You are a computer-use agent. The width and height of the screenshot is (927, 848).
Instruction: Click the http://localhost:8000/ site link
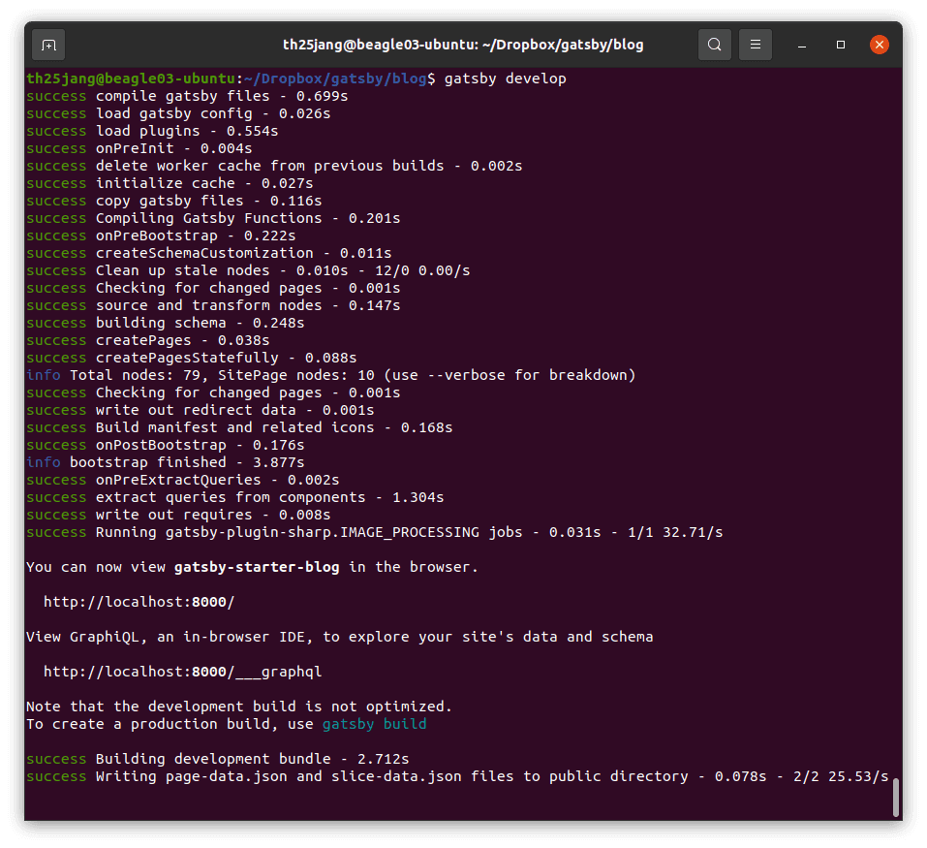[139, 602]
